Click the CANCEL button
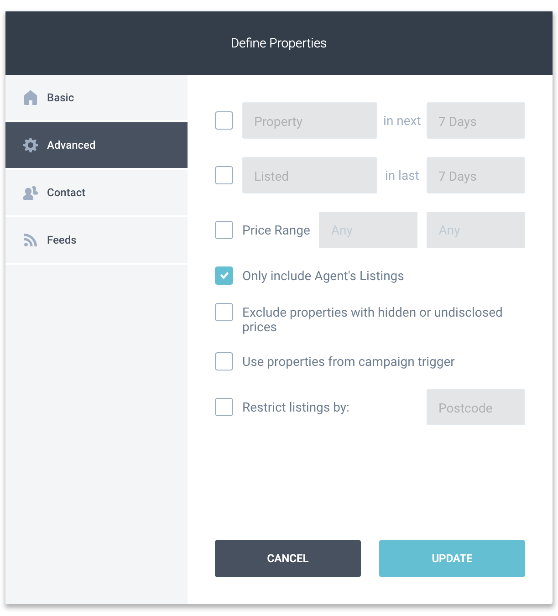The width and height of the screenshot is (558, 616). pos(288,559)
